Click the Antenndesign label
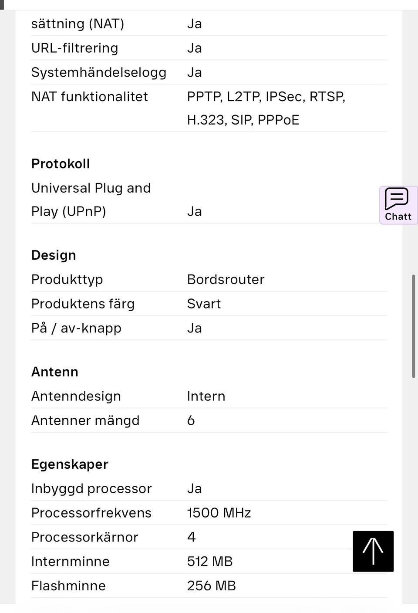418x613 pixels. click(x=76, y=396)
